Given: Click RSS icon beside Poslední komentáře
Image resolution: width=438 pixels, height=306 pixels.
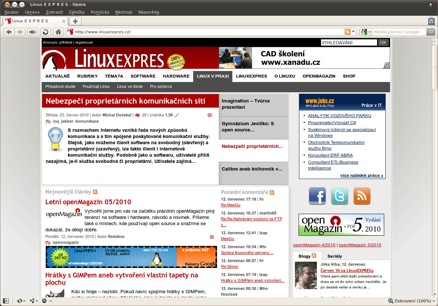Looking at the screenshot, I should pyautogui.click(x=272, y=192).
